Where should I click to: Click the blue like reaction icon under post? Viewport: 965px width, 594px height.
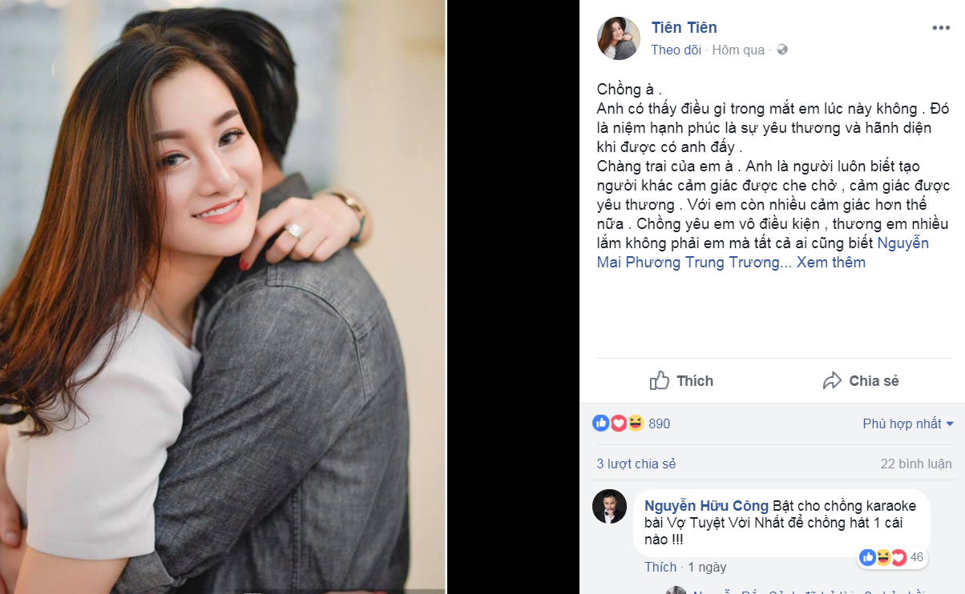(601, 423)
